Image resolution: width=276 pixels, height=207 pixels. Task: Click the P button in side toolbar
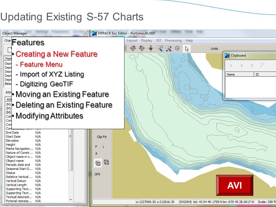(96, 147)
